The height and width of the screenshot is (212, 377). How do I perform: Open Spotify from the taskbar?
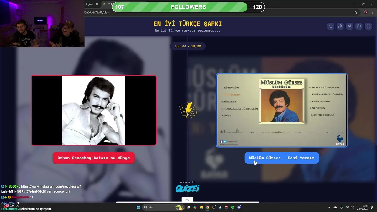coord(233,207)
